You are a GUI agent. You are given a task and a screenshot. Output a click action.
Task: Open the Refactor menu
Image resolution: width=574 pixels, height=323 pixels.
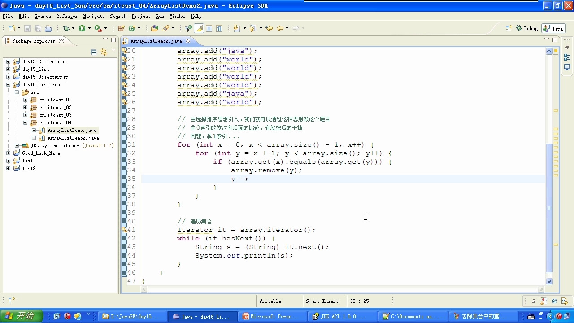click(67, 16)
